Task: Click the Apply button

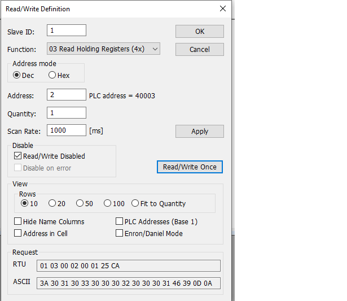Action: pos(199,132)
